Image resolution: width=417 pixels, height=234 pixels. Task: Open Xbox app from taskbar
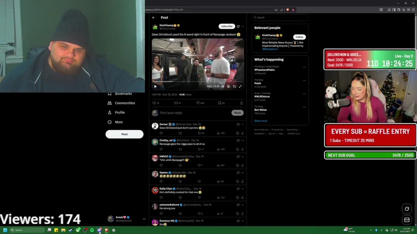[78, 230]
